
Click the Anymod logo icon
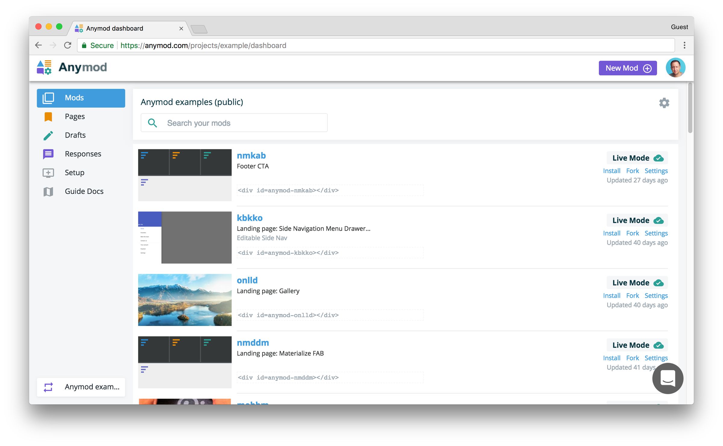tap(44, 67)
